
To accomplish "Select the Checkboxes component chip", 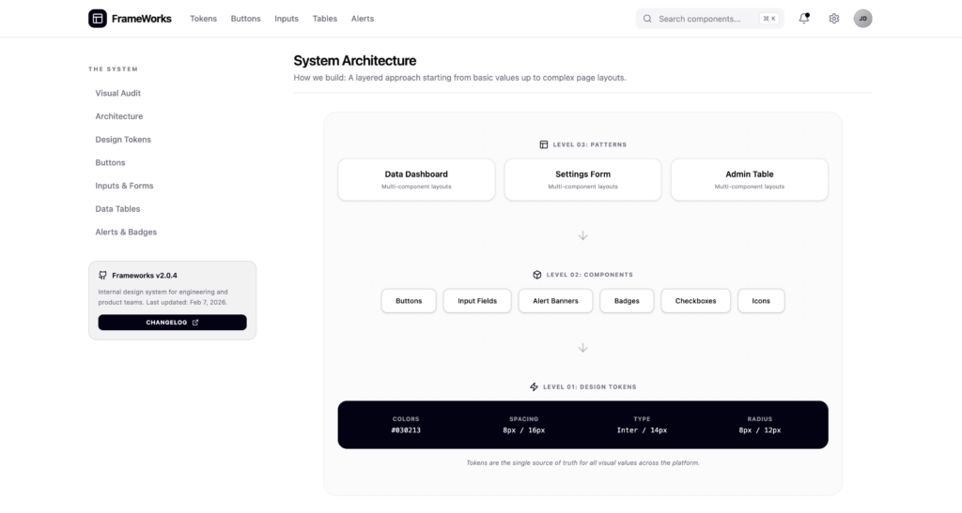I will click(x=695, y=301).
